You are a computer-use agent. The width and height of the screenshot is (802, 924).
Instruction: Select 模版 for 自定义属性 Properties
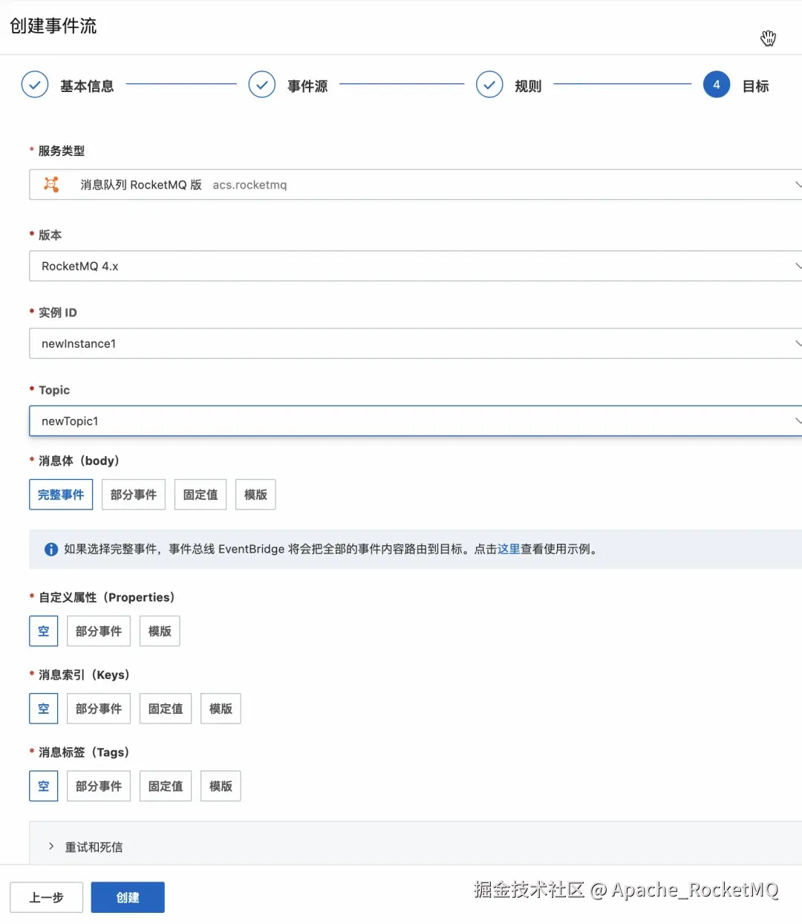160,631
